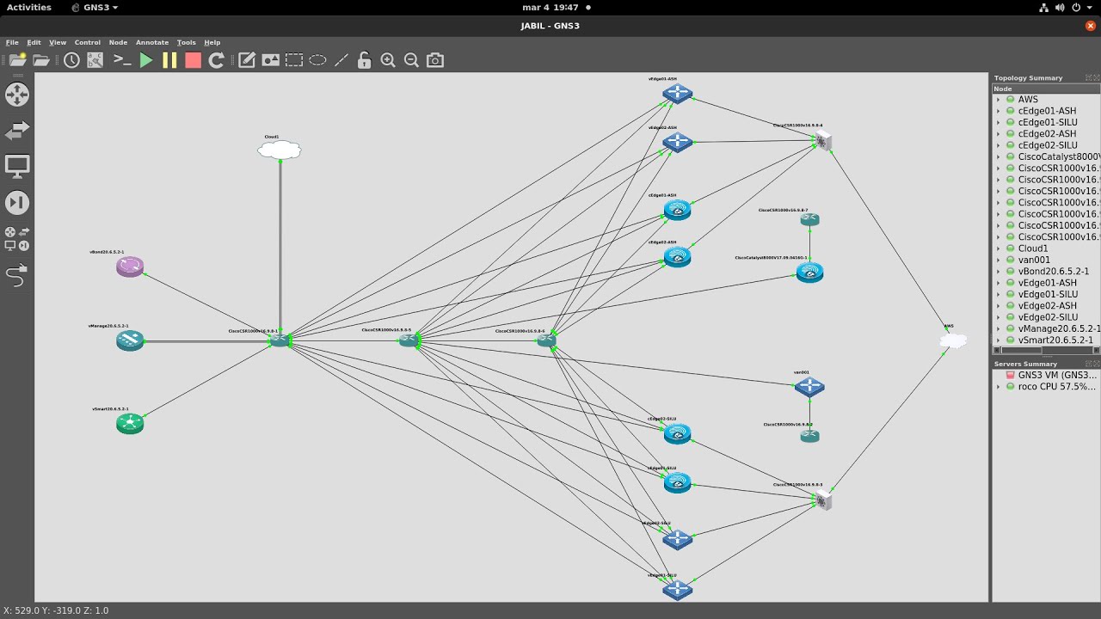Click the Topology Summary horizontal scrollbar

(1047, 350)
